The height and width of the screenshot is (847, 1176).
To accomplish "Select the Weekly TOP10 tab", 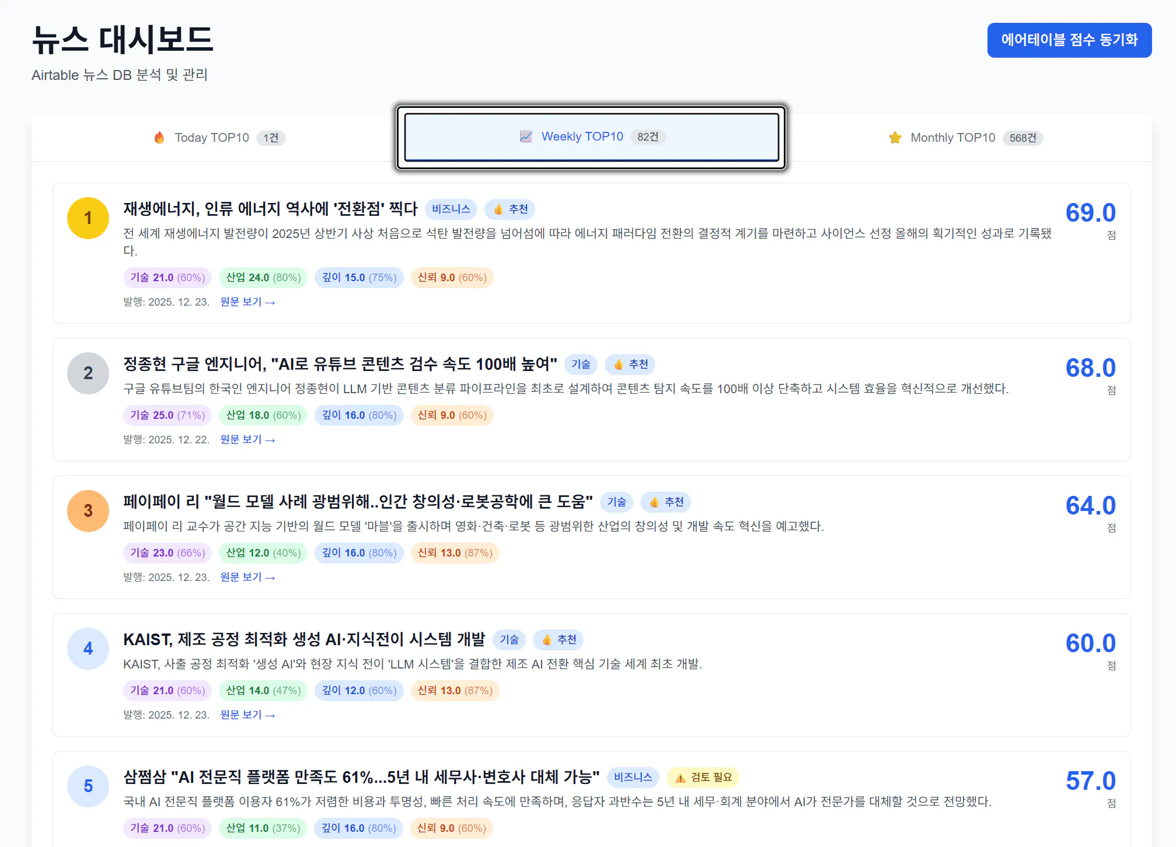I will 592,136.
